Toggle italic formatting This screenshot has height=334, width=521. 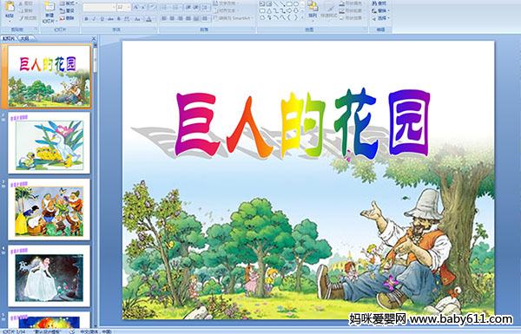pyautogui.click(x=94, y=19)
